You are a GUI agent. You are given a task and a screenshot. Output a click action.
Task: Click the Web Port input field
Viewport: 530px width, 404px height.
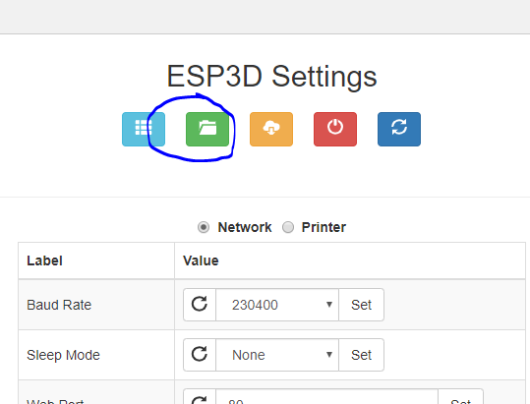coord(326,396)
